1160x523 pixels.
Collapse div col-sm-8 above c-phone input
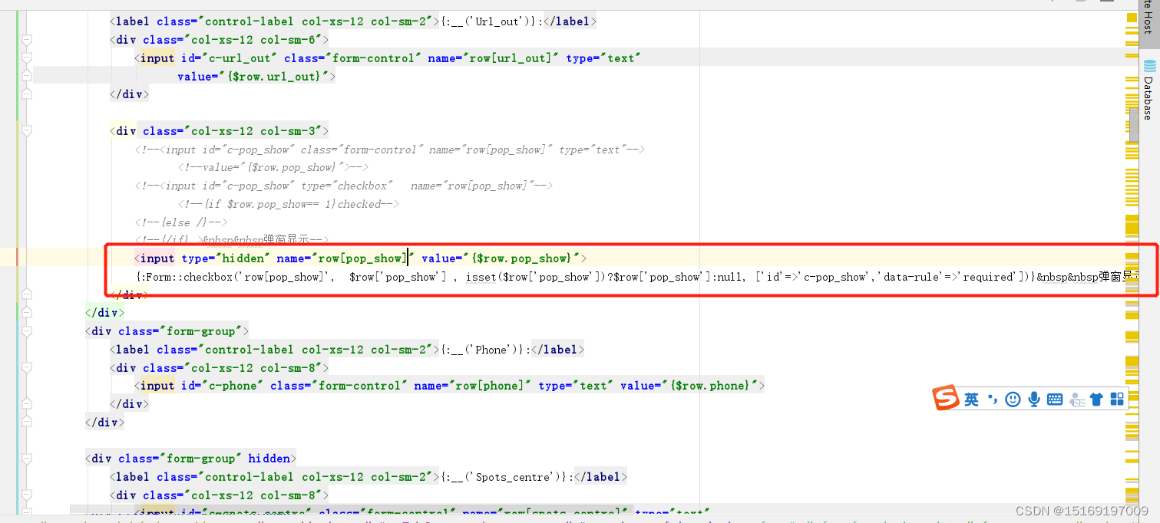tap(27, 368)
